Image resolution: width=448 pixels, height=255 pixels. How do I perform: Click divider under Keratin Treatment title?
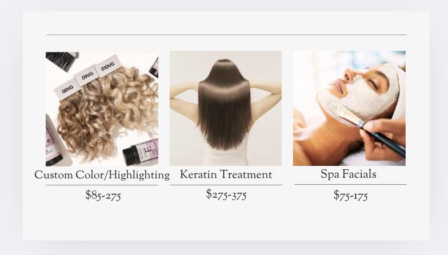click(226, 185)
